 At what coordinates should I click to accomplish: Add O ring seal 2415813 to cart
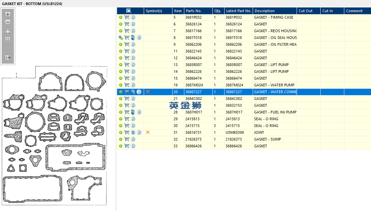(127, 119)
